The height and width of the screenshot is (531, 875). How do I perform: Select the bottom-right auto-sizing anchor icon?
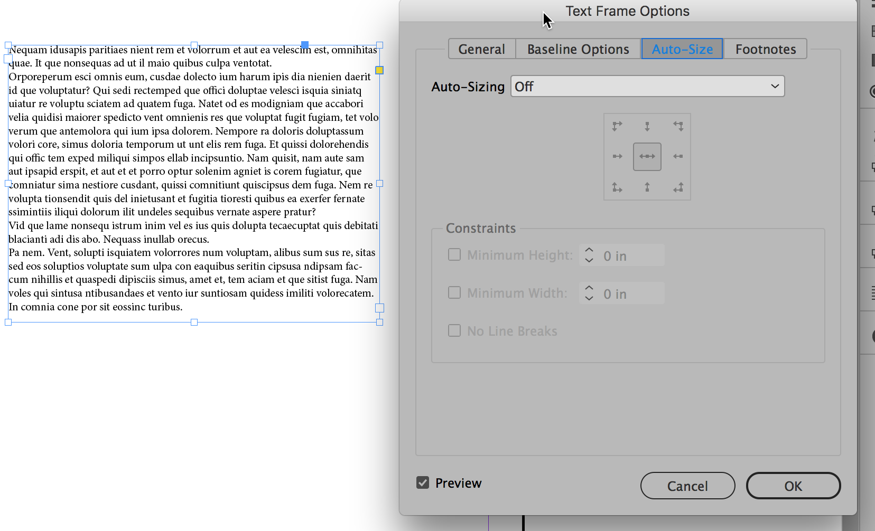(x=678, y=187)
